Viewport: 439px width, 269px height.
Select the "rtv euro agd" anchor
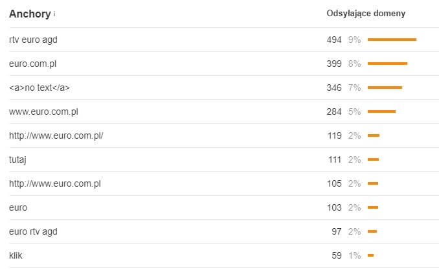point(33,40)
